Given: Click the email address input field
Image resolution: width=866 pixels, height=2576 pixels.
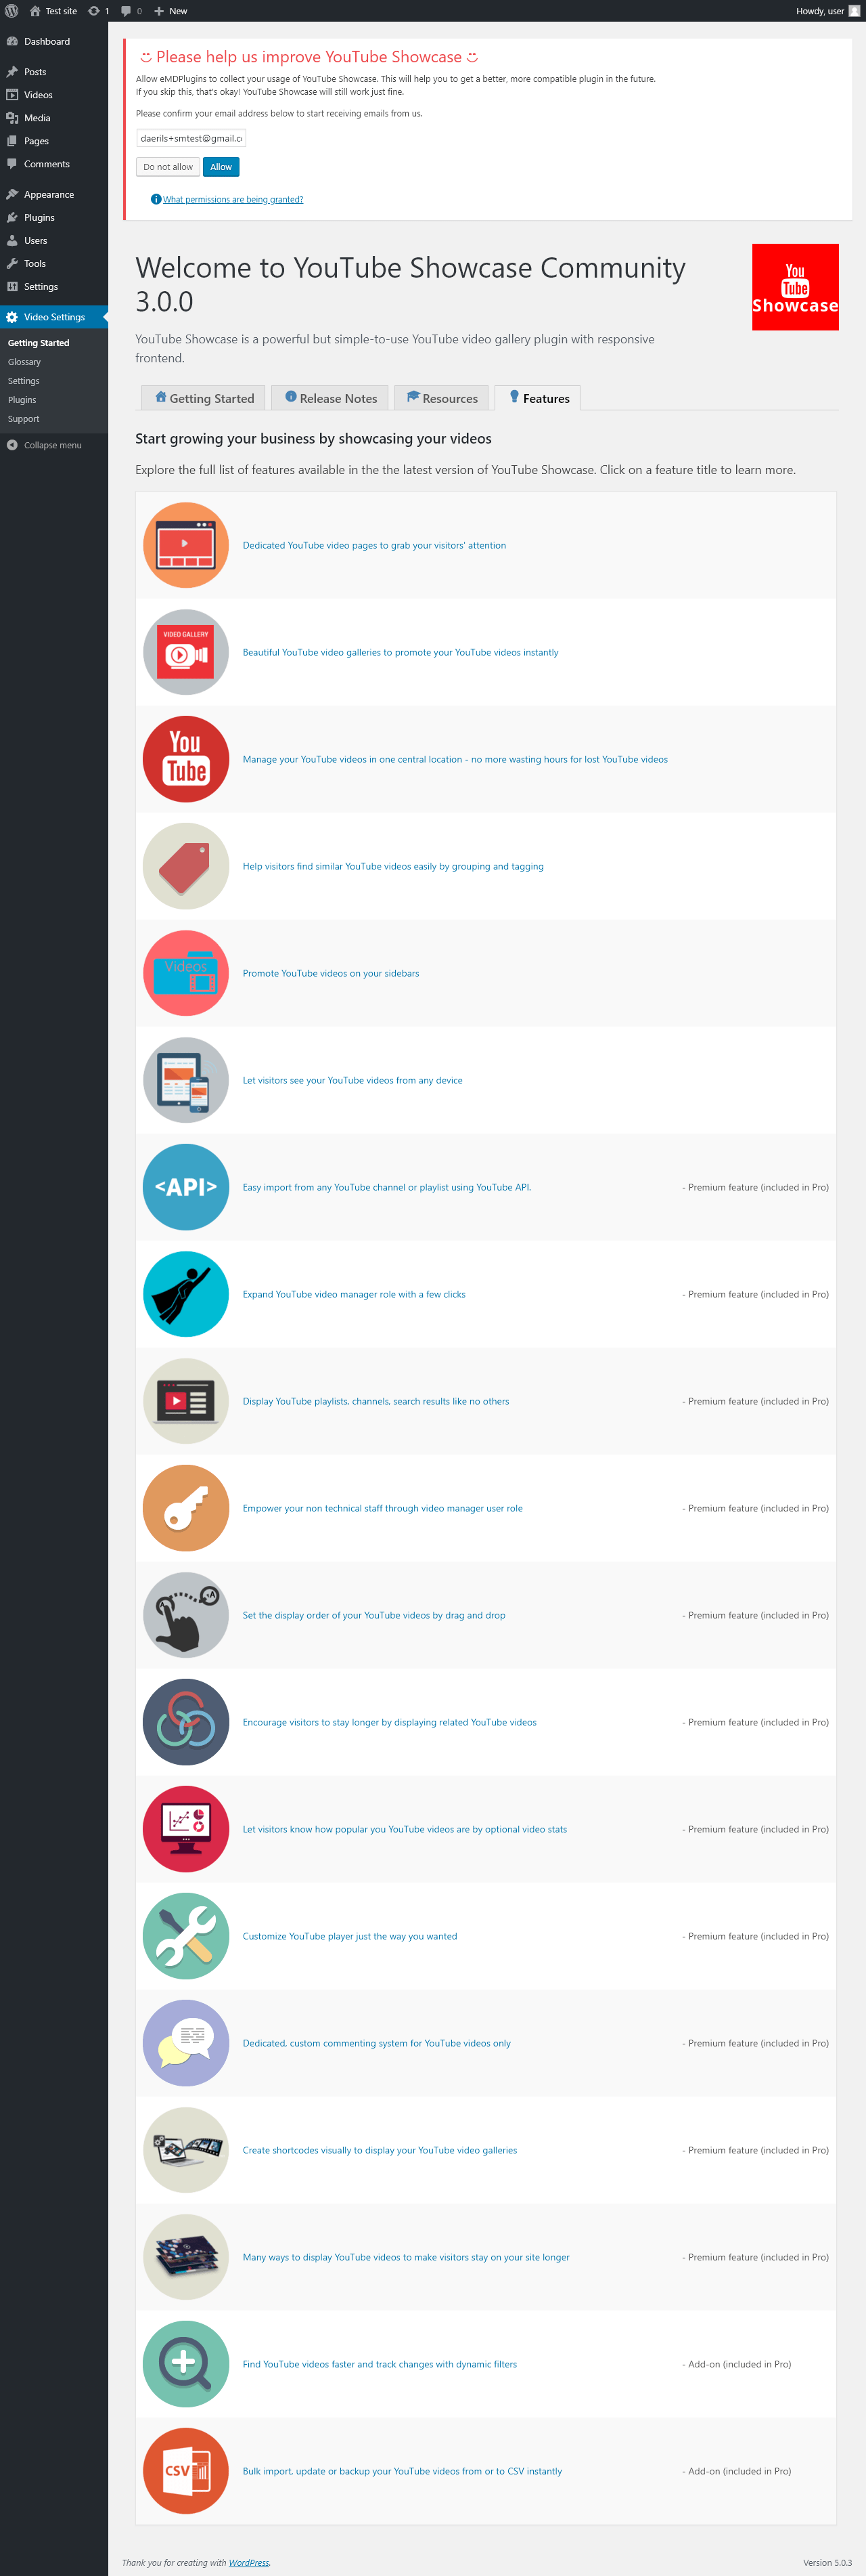Looking at the screenshot, I should tap(191, 138).
